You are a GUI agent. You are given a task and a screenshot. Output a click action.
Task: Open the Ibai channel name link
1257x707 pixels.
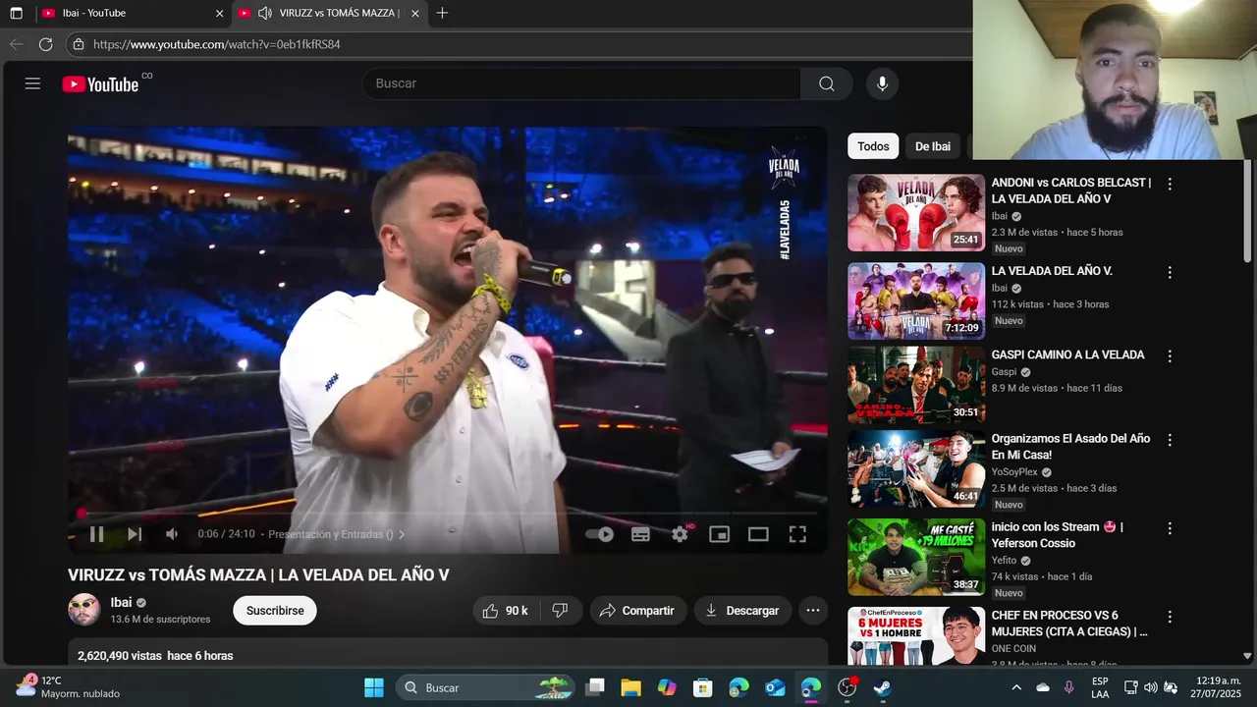121,602
